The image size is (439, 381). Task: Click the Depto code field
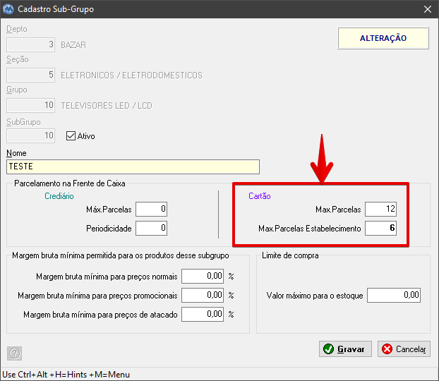pos(31,44)
